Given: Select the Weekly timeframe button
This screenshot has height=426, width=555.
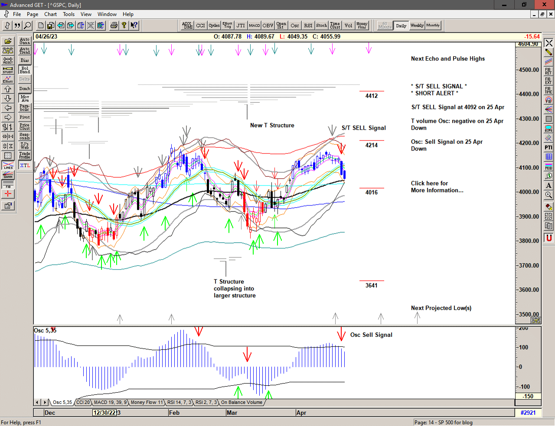Looking at the screenshot, I should pos(417,26).
